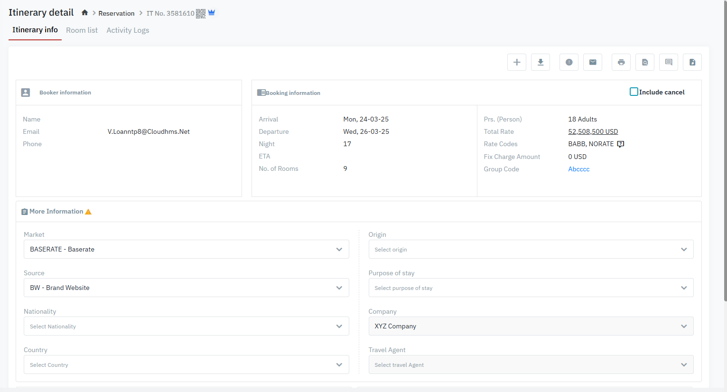Click the download icon button

pyautogui.click(x=541, y=62)
